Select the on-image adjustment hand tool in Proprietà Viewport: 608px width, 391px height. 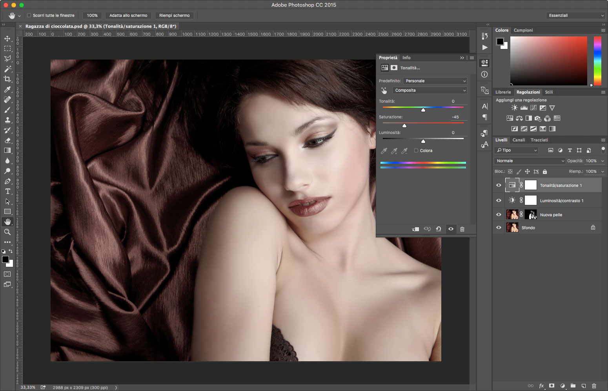pos(384,91)
